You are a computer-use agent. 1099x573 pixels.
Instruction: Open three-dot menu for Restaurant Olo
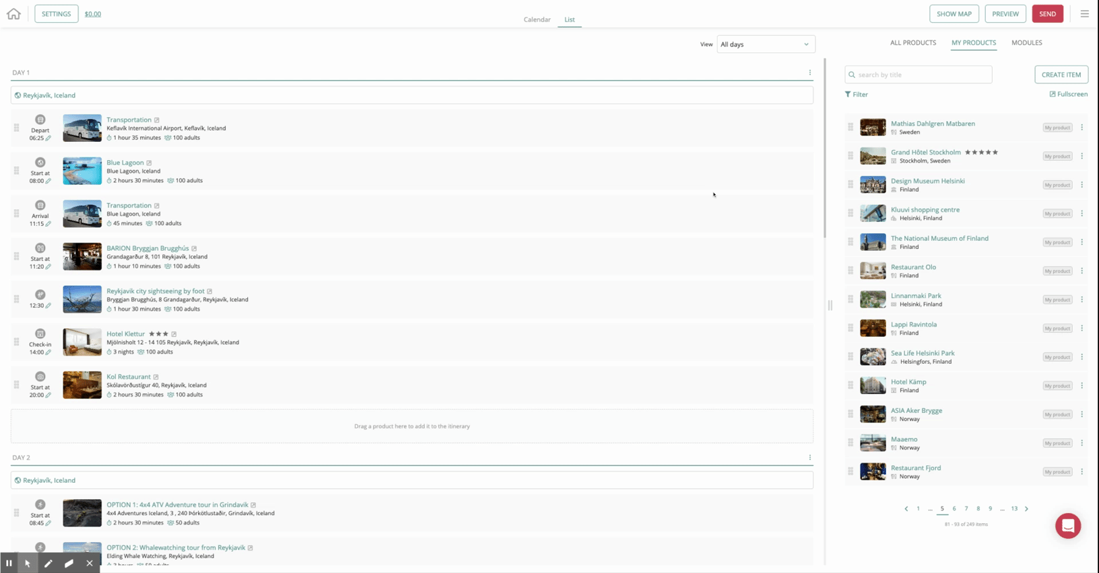[x=1081, y=271]
